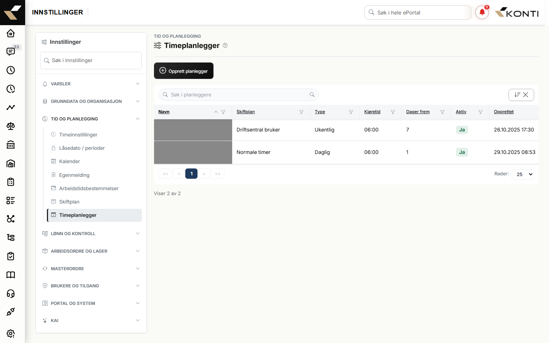Focus the Søk i planleggere search field
The height and width of the screenshot is (343, 549).
coord(239,95)
